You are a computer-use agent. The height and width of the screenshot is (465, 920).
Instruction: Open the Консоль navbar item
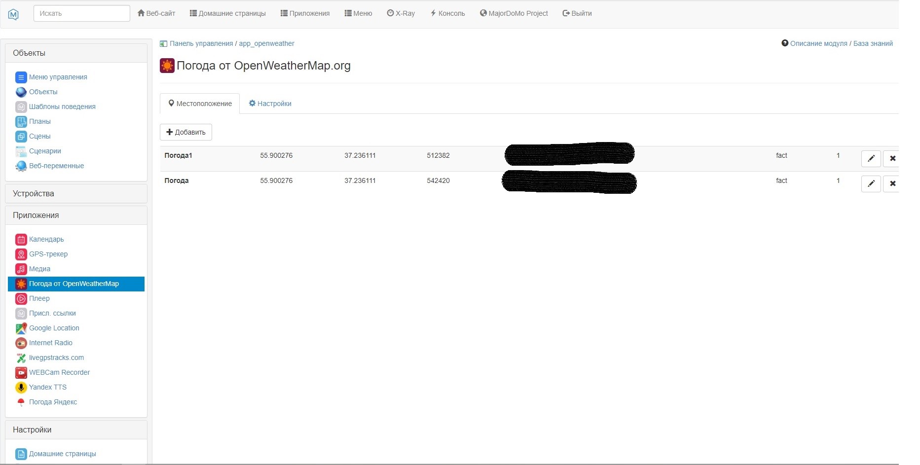pos(448,13)
